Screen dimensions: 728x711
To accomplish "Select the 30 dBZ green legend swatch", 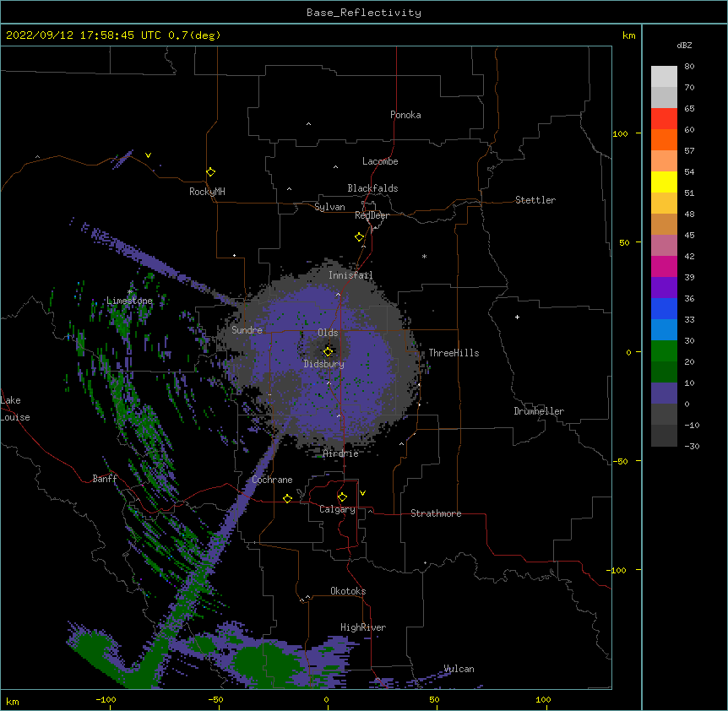I will click(x=664, y=350).
